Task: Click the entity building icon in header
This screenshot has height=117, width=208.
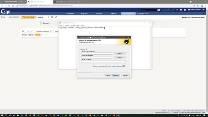Action: (x=185, y=10)
